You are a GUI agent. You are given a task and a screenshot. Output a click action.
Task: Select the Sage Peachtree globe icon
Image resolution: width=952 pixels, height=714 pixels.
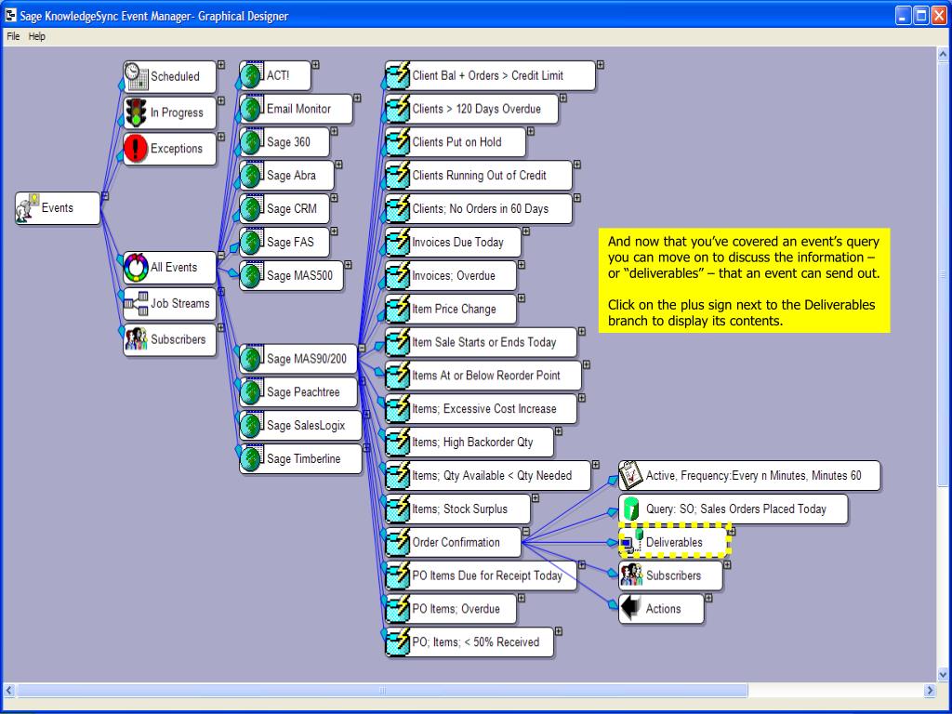point(251,392)
